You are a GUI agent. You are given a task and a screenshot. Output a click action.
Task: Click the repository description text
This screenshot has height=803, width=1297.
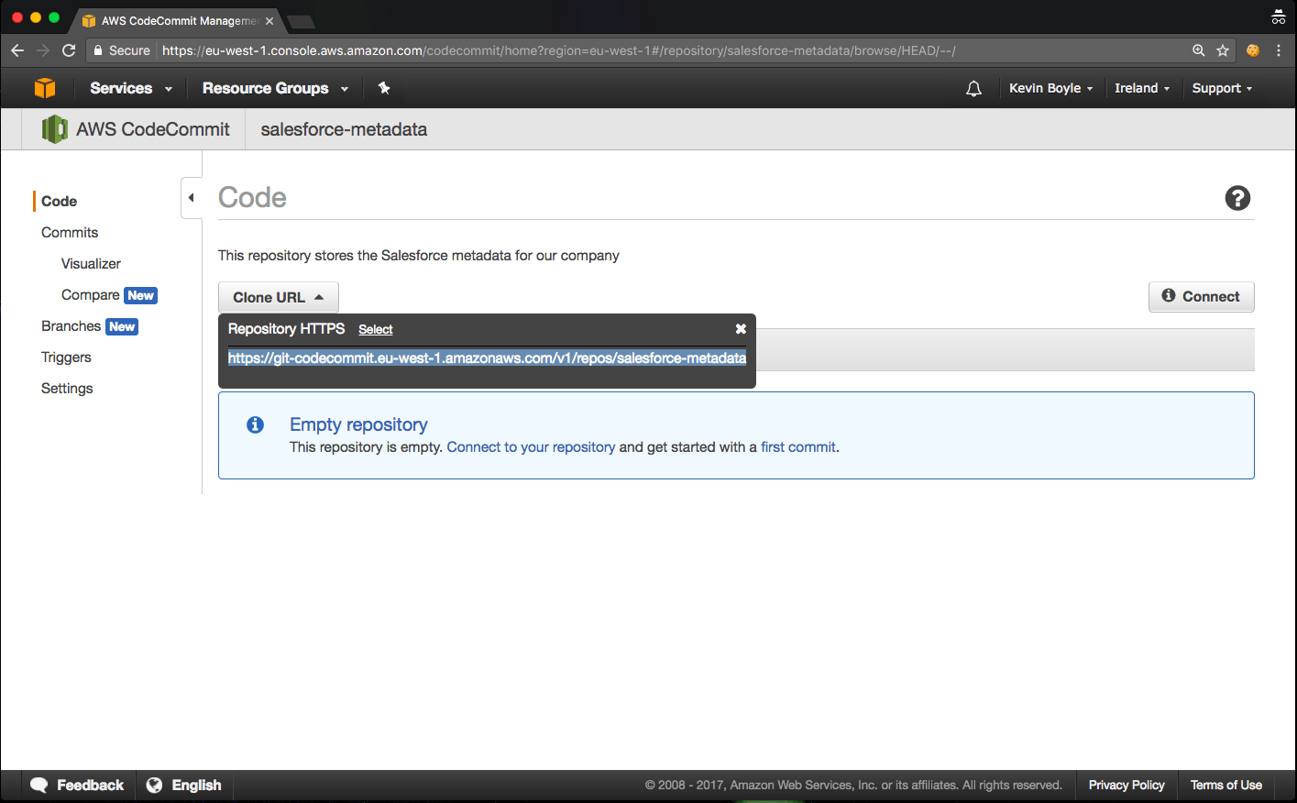418,255
